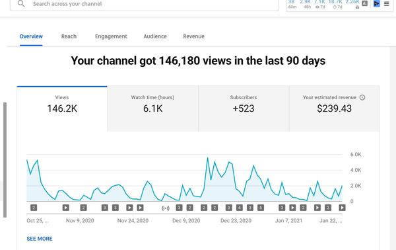
Task: Click the marker labeled 4 under the chart
Action: click(239, 208)
